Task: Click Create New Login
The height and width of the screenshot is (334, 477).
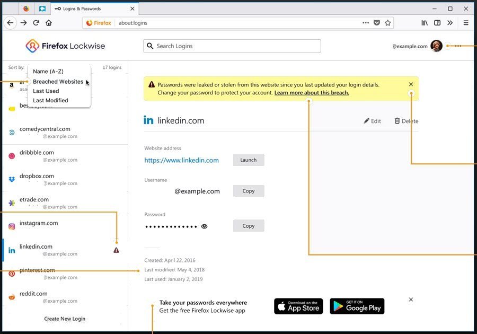Action: [65, 319]
